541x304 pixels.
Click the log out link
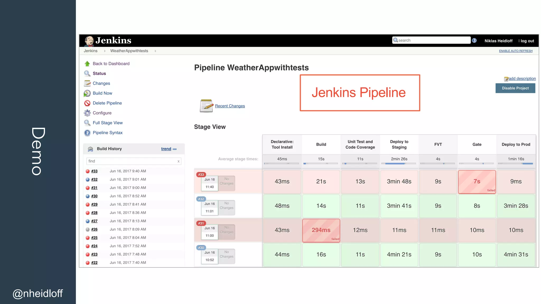pos(527,41)
